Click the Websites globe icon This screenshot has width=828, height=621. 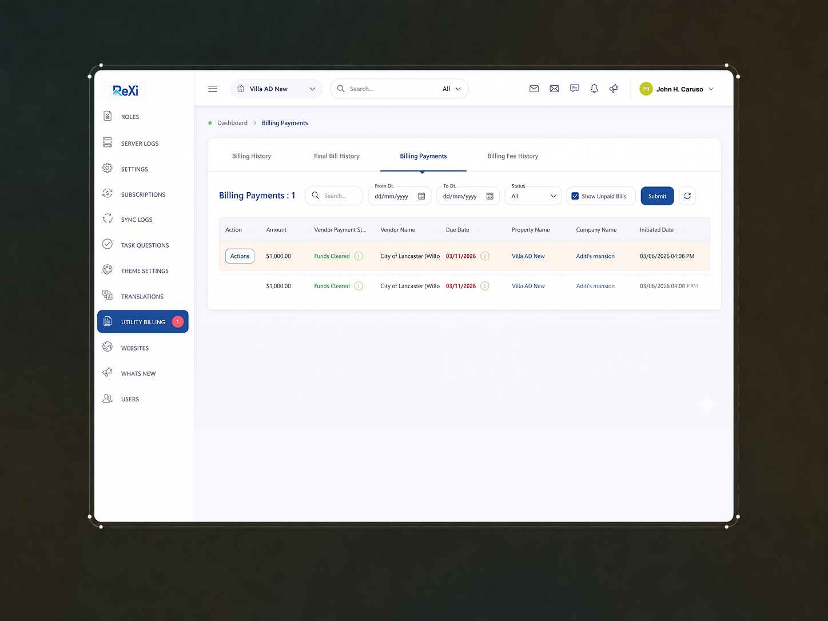tap(108, 347)
